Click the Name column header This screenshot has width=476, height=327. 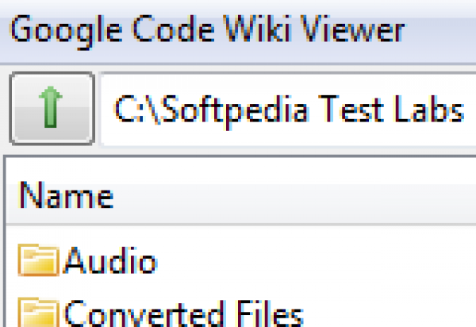[x=66, y=195]
